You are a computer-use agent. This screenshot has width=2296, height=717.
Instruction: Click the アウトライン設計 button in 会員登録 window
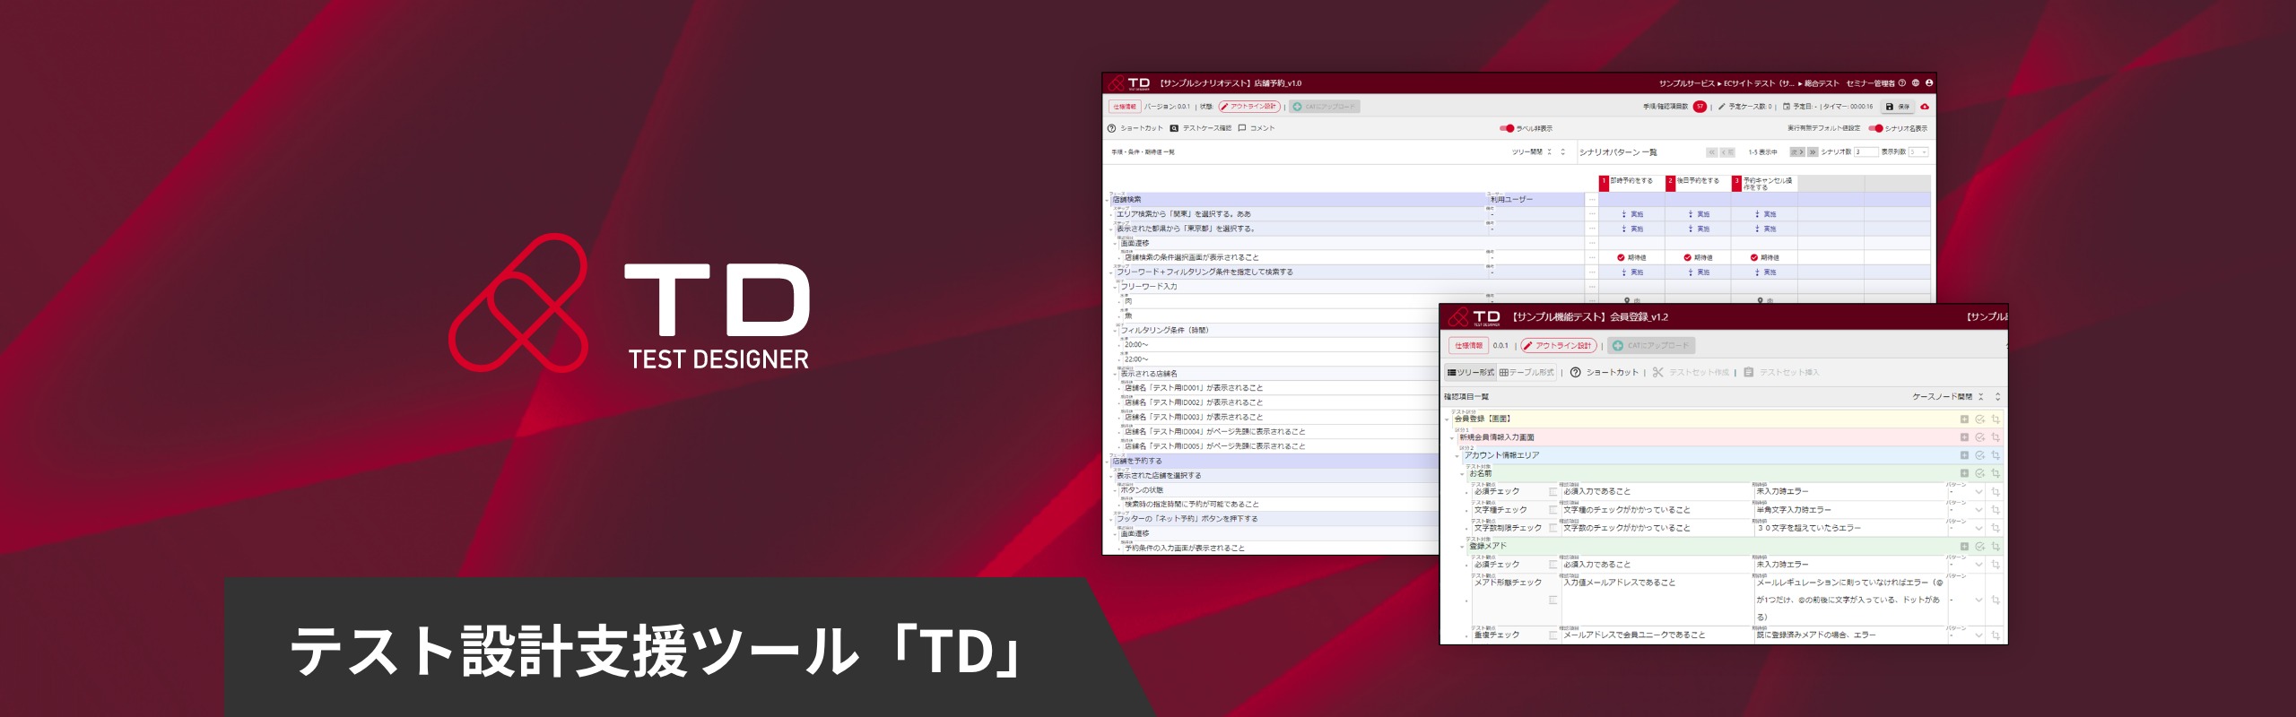pyautogui.click(x=1560, y=346)
